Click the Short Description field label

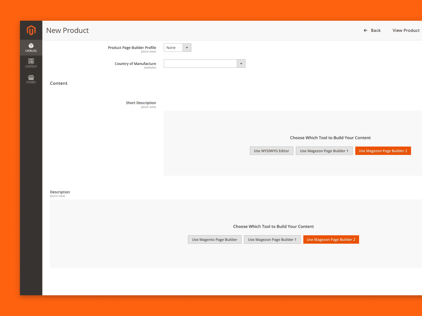pos(141,103)
